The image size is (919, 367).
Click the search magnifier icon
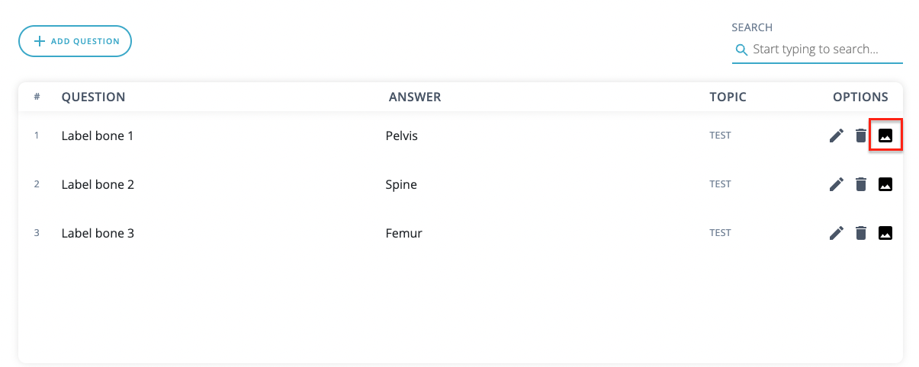point(741,49)
